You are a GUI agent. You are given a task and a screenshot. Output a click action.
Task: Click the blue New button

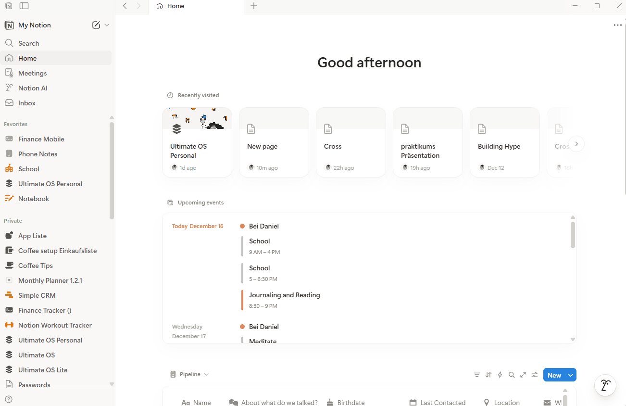pos(554,374)
